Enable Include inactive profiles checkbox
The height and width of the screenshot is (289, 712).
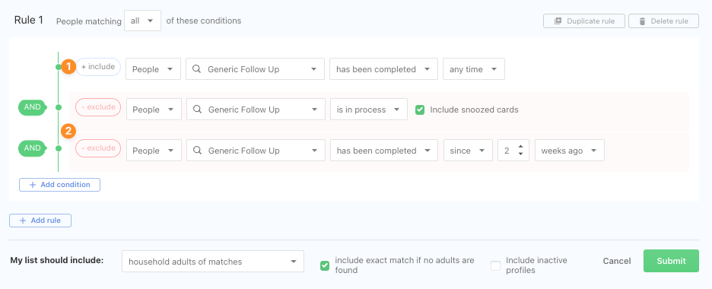click(495, 265)
